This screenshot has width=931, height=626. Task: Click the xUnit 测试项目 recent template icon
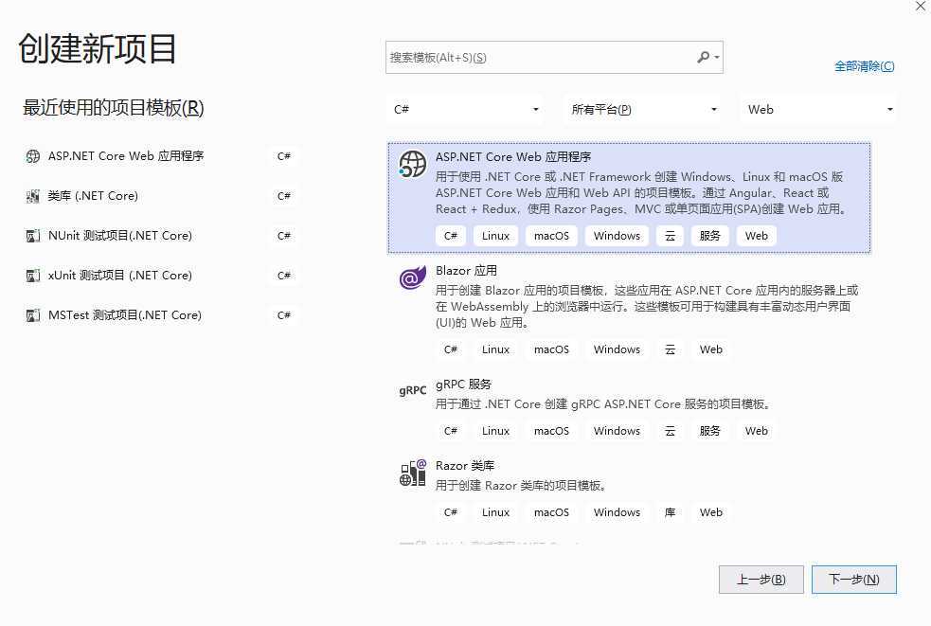[x=31, y=276]
